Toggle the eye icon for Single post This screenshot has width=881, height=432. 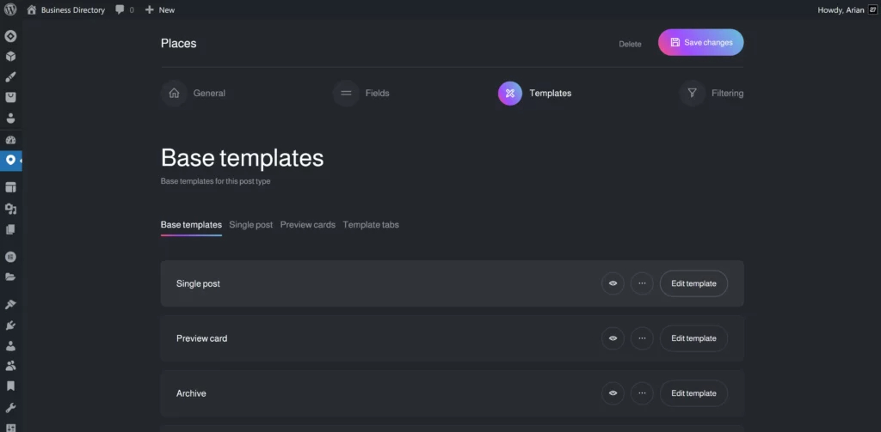[613, 283]
